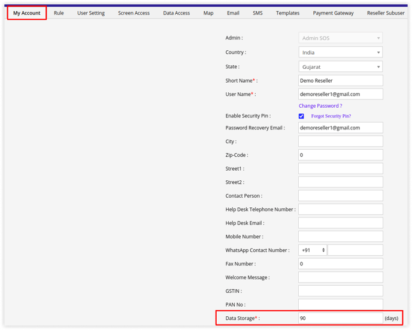The image size is (412, 330).
Task: Expand the disabled Admin SOS dropdown
Action: [x=340, y=38]
